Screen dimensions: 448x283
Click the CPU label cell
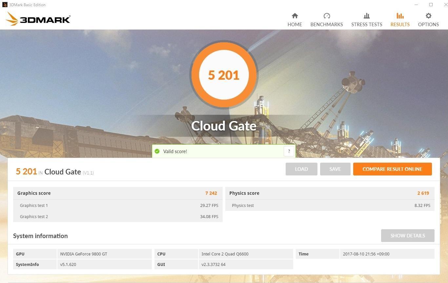[x=176, y=254]
